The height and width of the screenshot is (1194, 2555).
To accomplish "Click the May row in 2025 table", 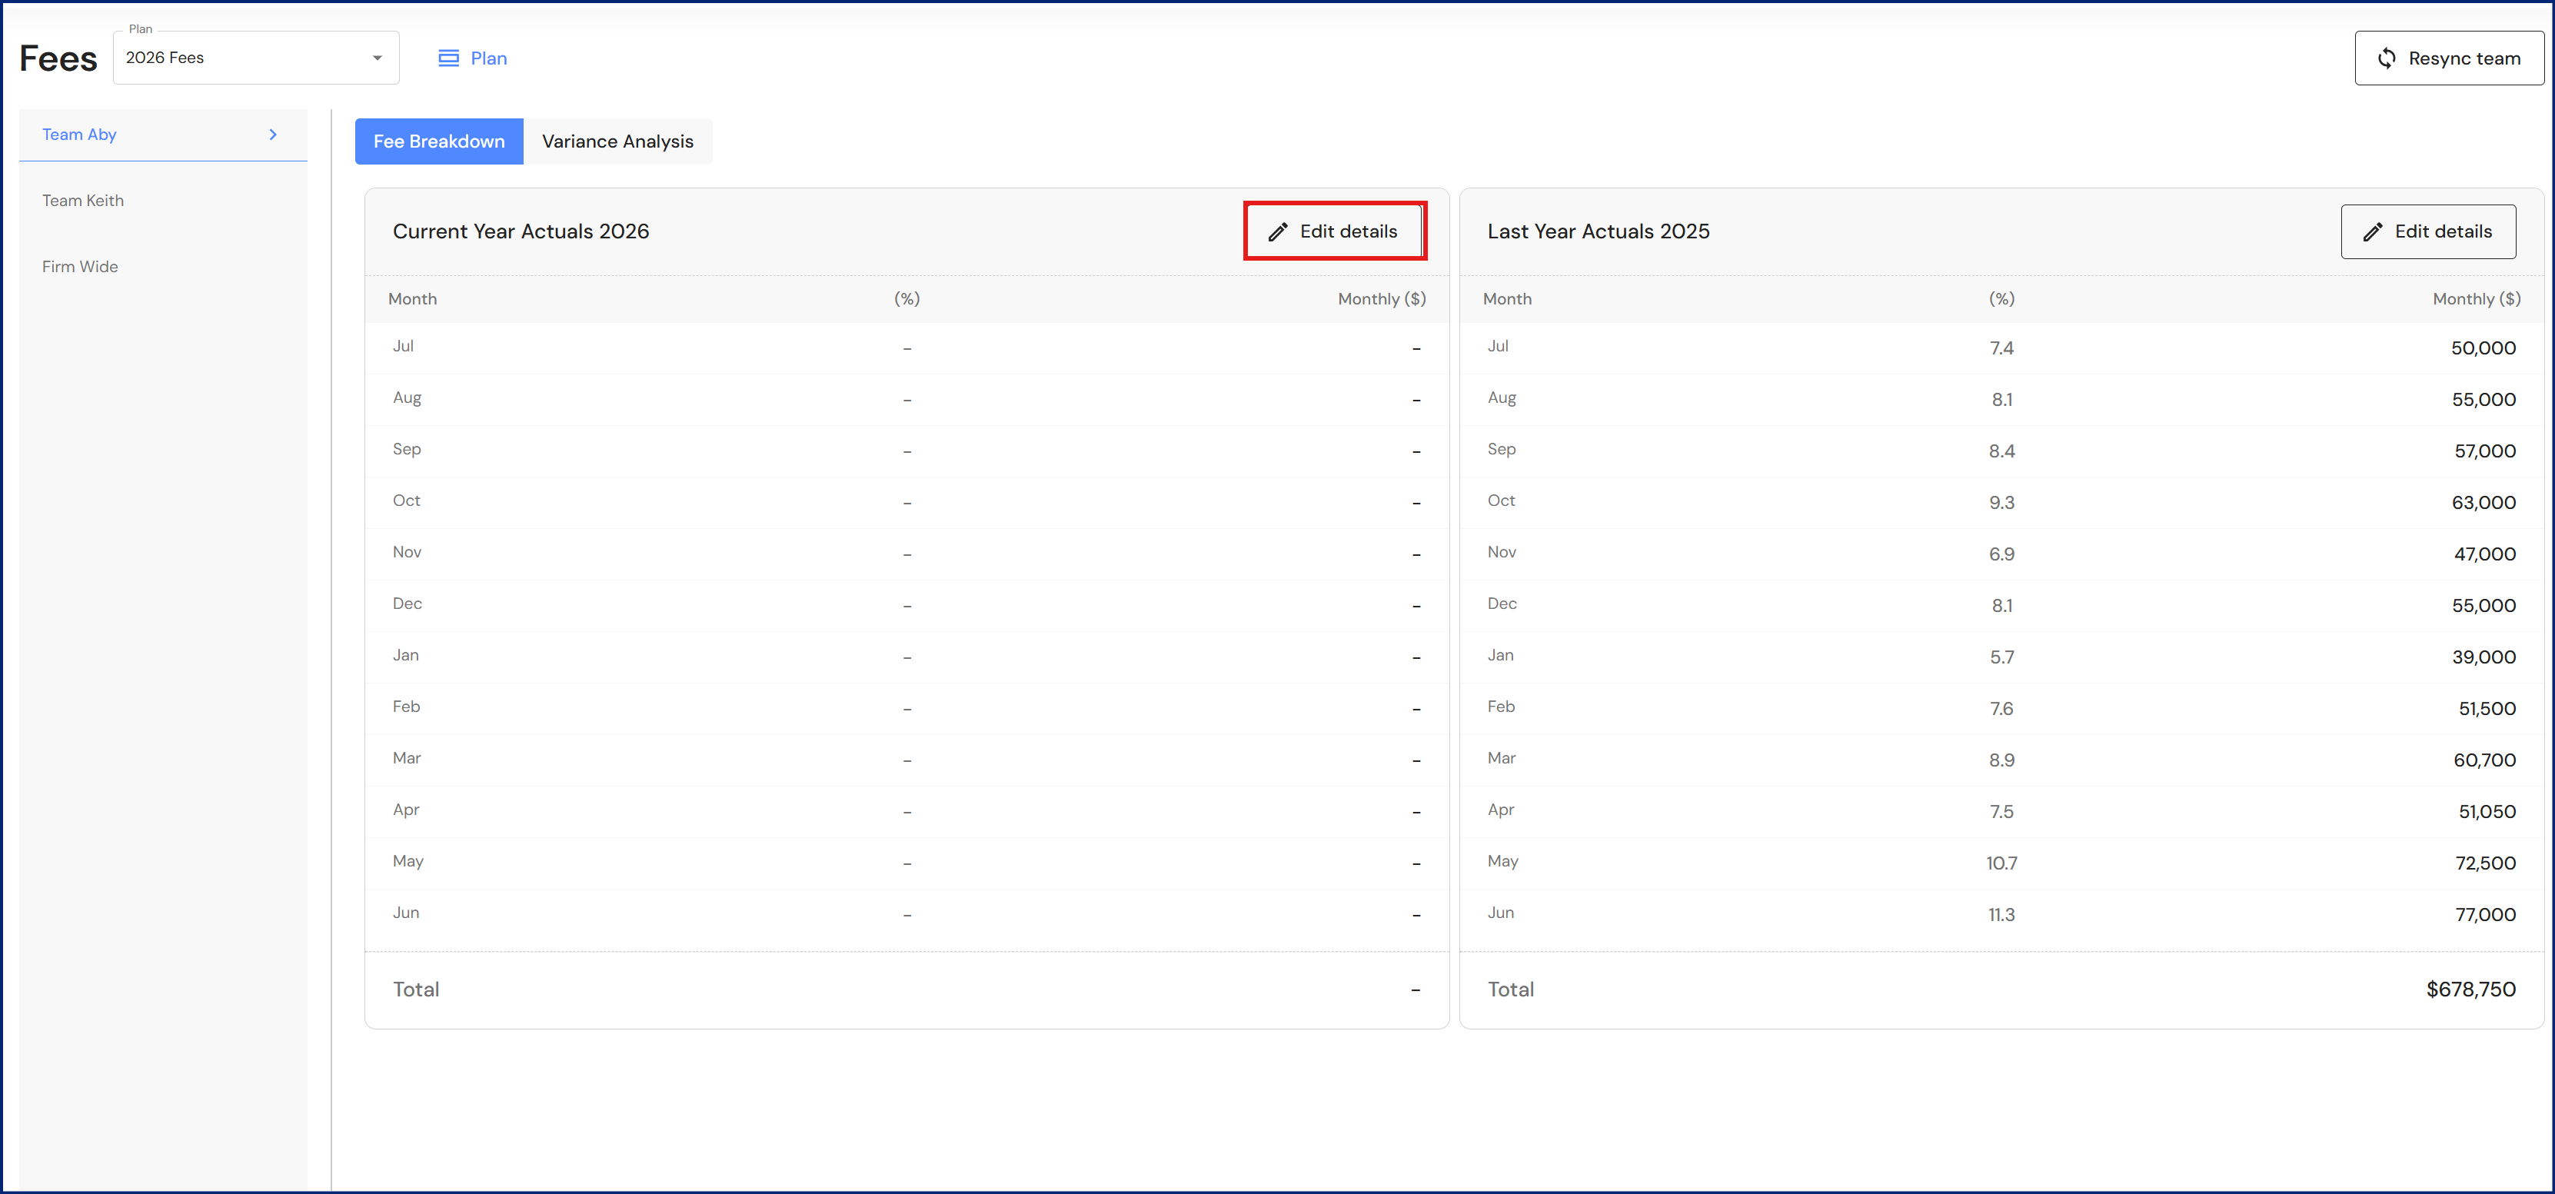I will (1502, 862).
